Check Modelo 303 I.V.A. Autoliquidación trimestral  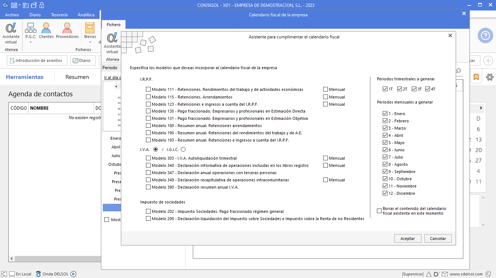(148, 158)
